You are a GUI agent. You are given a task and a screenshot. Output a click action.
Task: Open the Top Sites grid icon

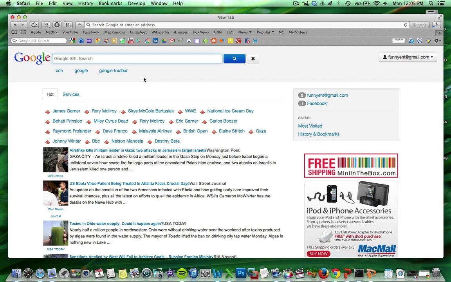[23, 32]
